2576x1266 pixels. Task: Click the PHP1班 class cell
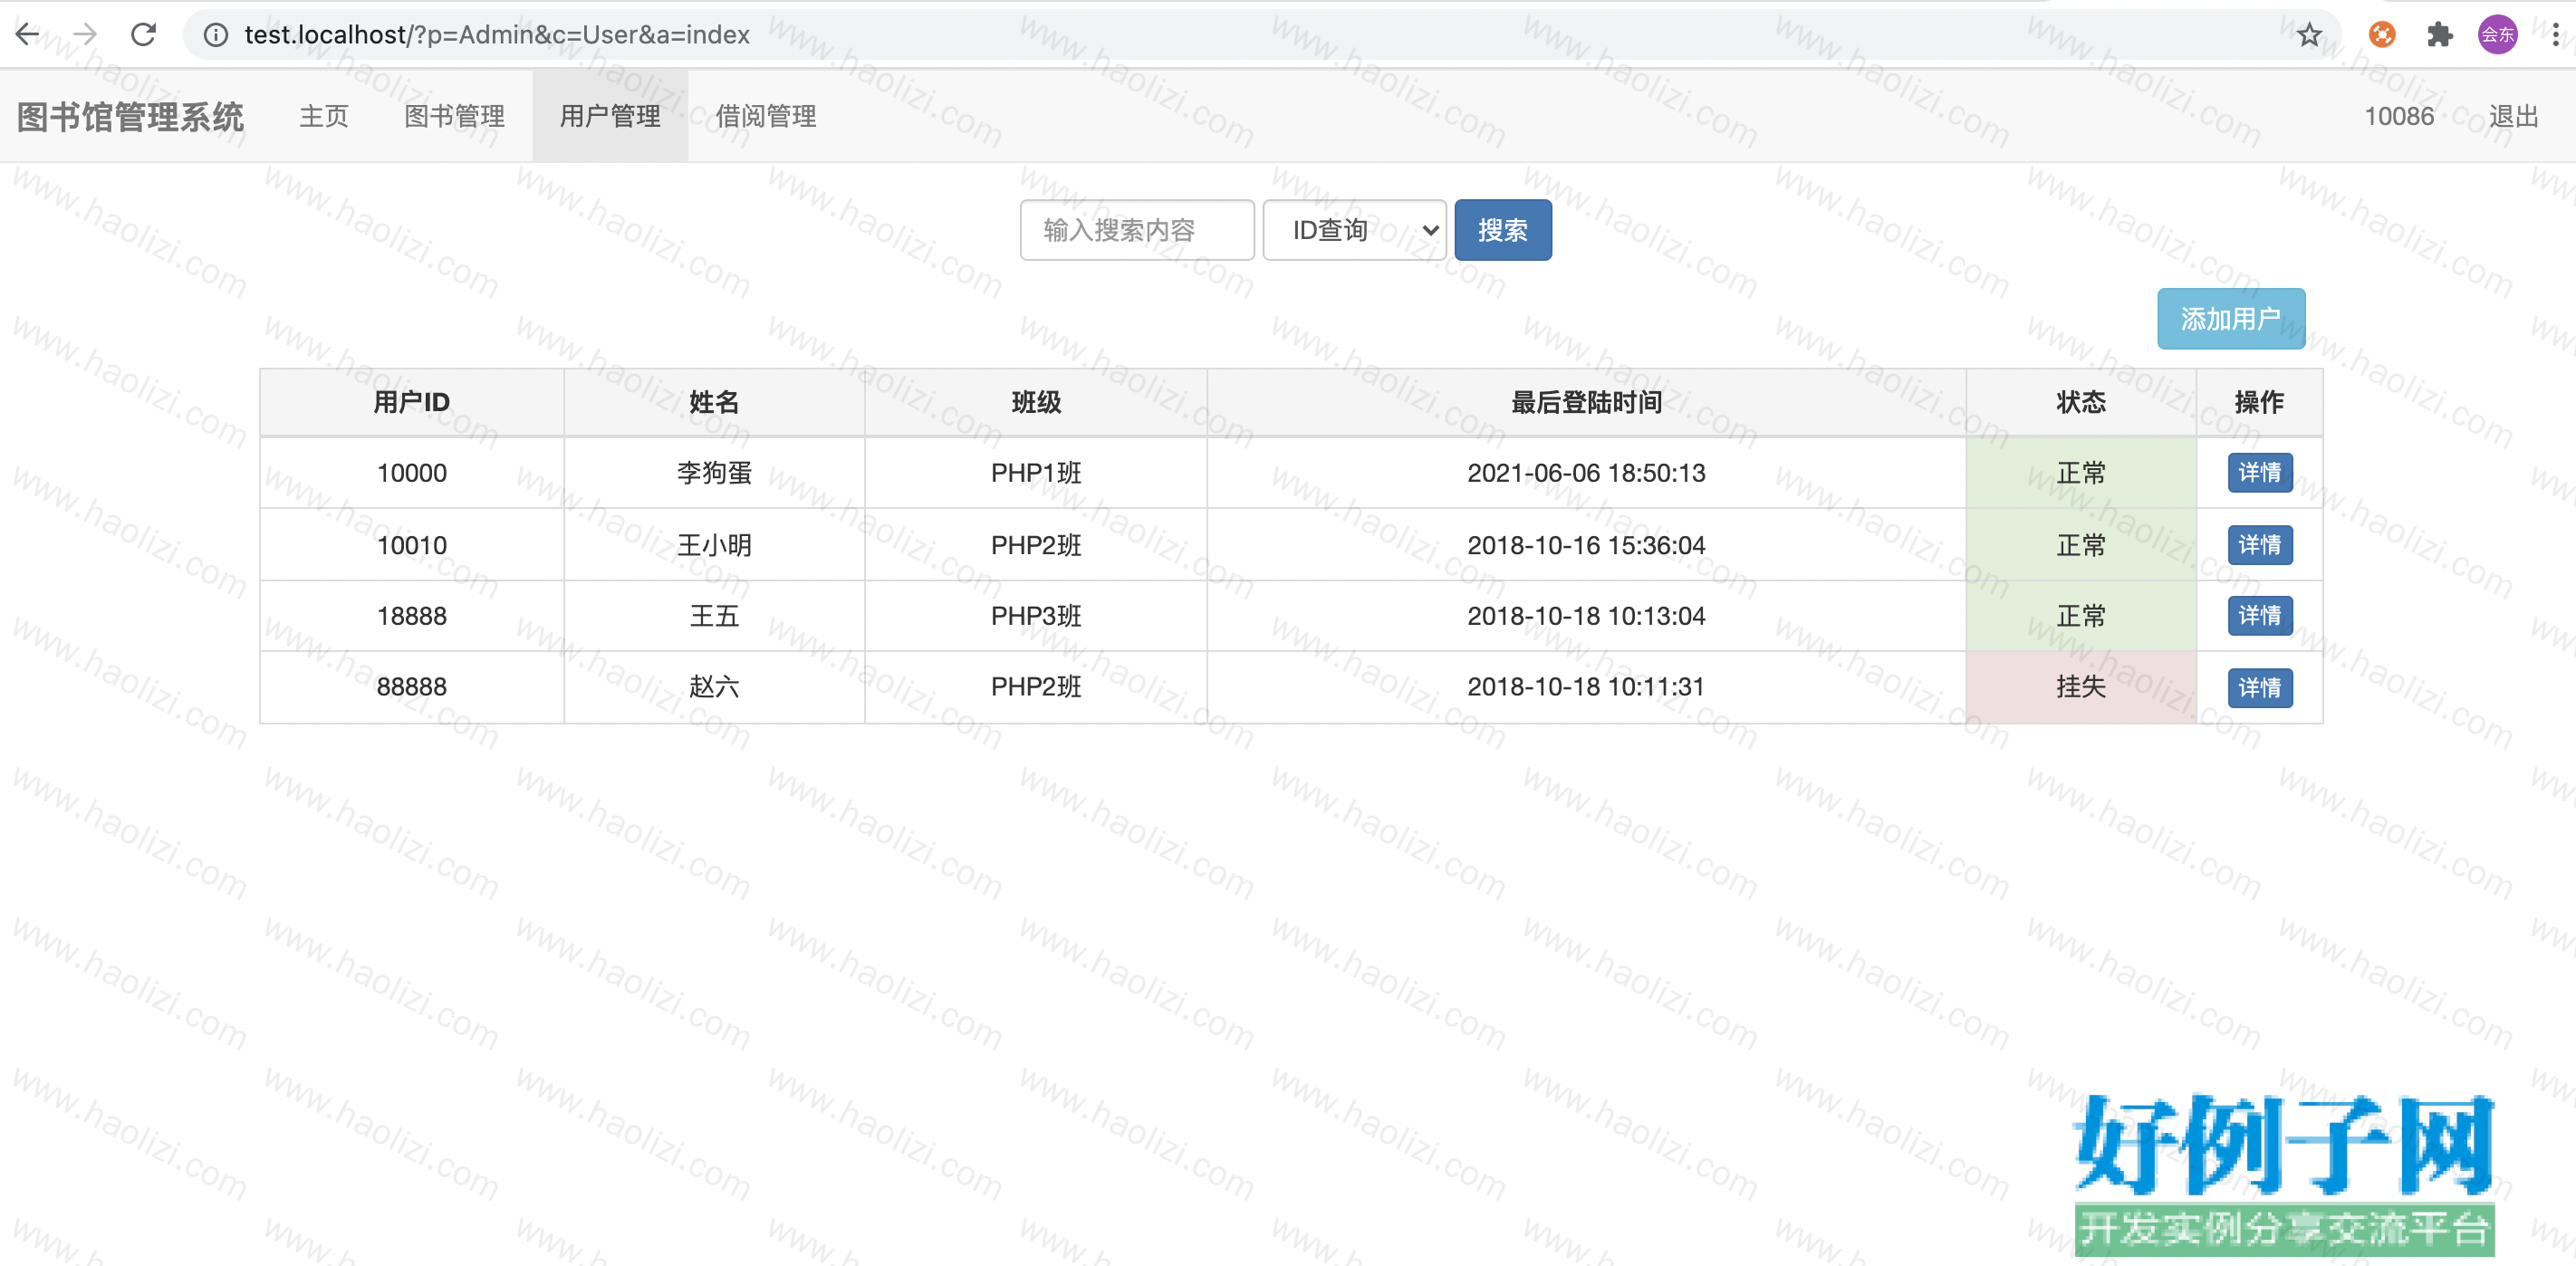[x=1036, y=473]
